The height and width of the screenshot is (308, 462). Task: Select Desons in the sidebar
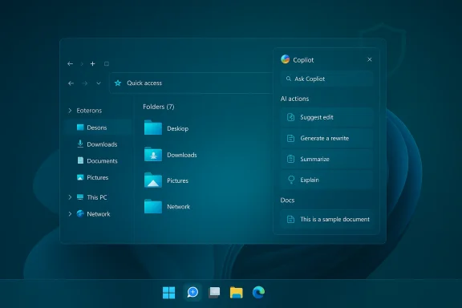click(x=98, y=128)
